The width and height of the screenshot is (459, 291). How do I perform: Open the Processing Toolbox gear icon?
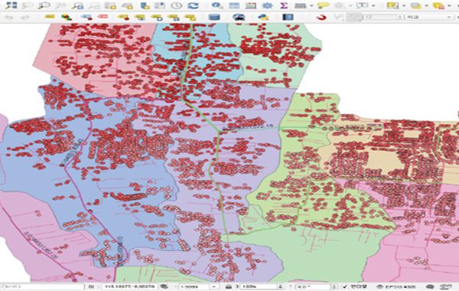(x=267, y=5)
